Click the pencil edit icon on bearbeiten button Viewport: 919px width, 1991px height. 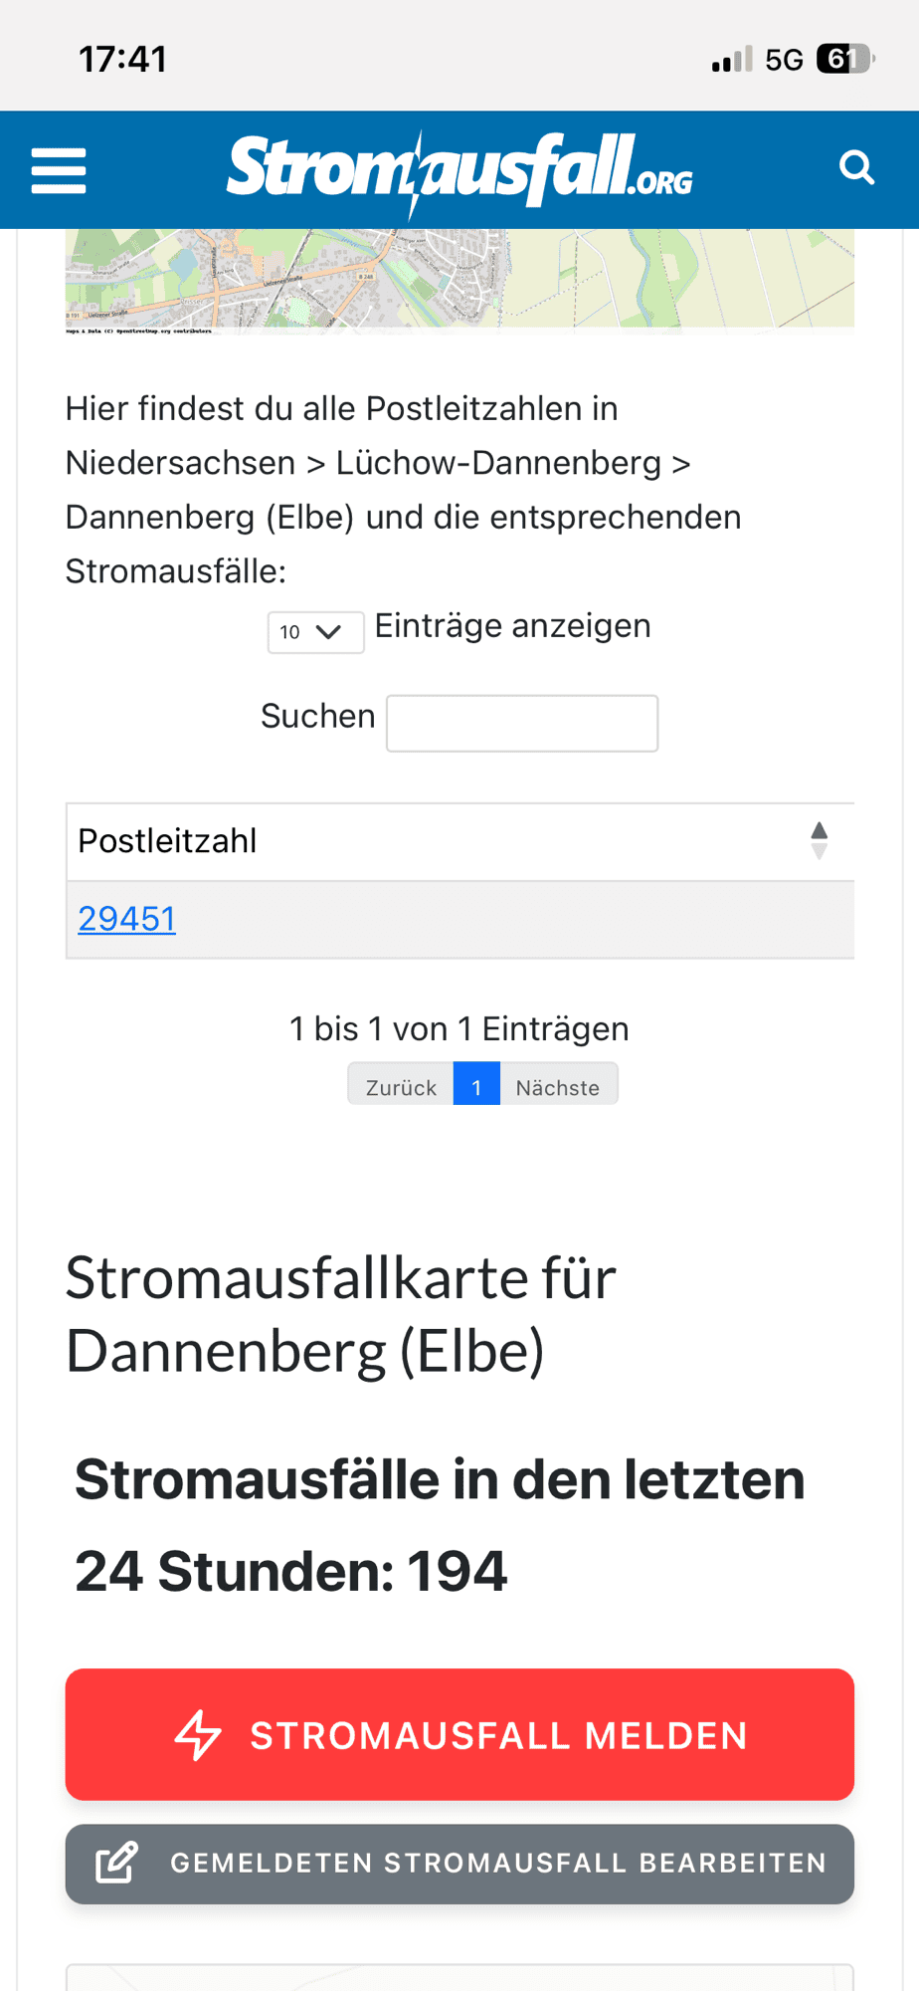[x=118, y=1862]
